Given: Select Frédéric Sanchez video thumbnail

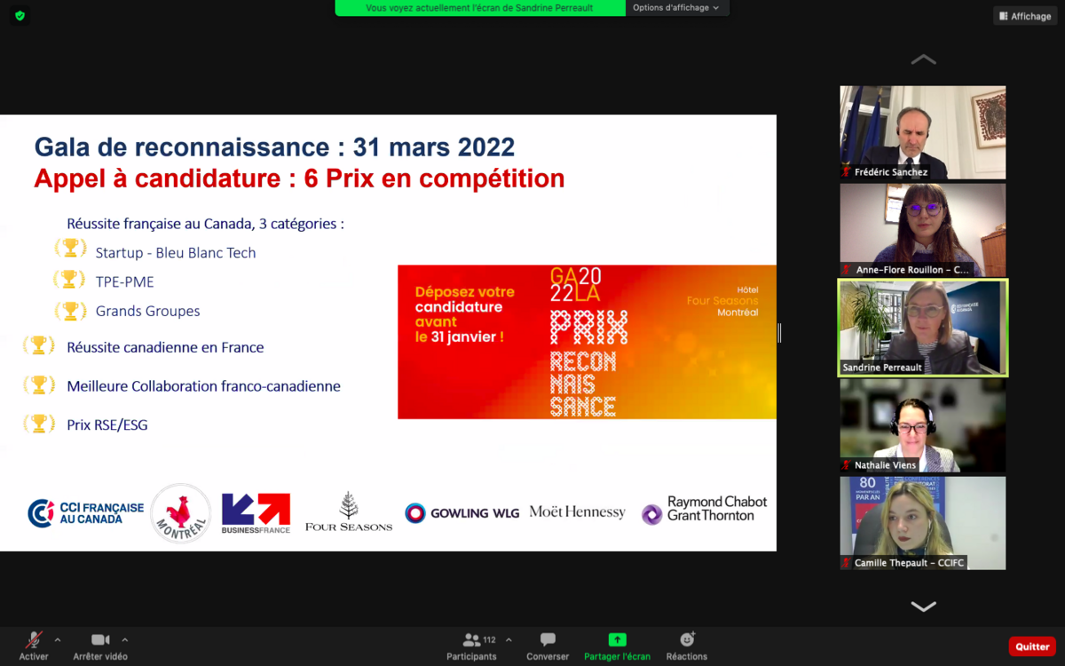Looking at the screenshot, I should [x=923, y=132].
